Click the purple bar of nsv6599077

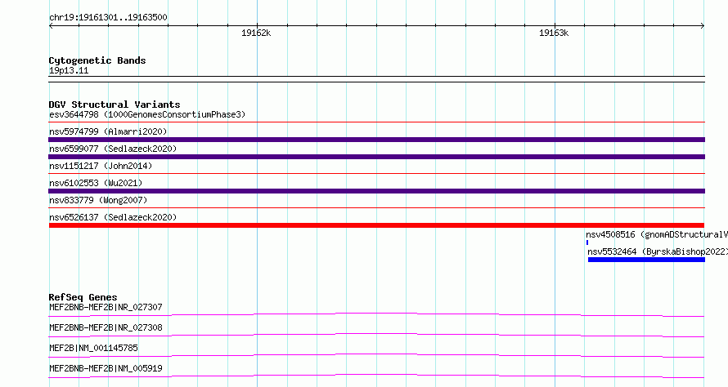376,157
